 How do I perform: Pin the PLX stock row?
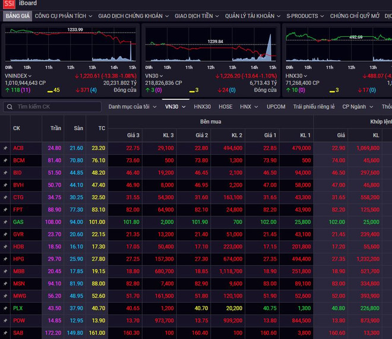pyautogui.click(x=5, y=308)
